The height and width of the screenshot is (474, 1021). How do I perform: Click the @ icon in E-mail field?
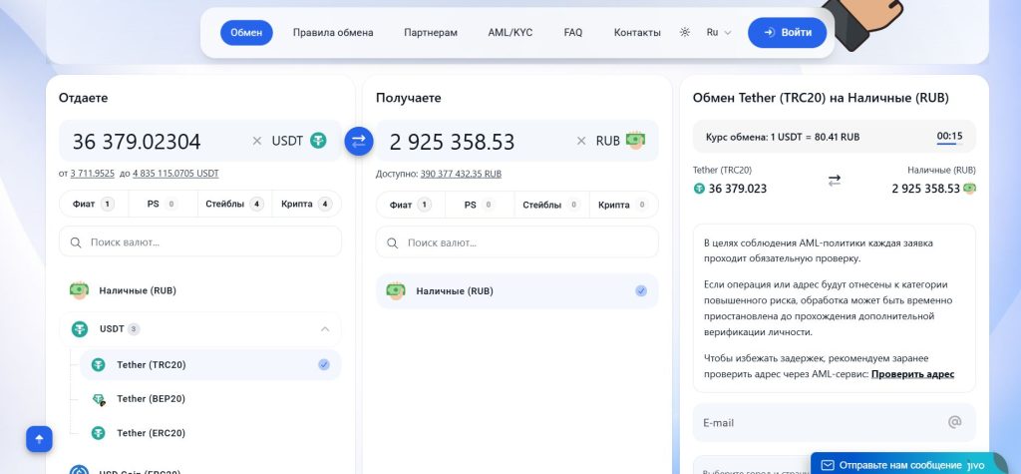click(954, 422)
